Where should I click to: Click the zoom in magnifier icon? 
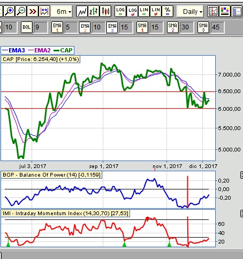[x=9, y=11]
